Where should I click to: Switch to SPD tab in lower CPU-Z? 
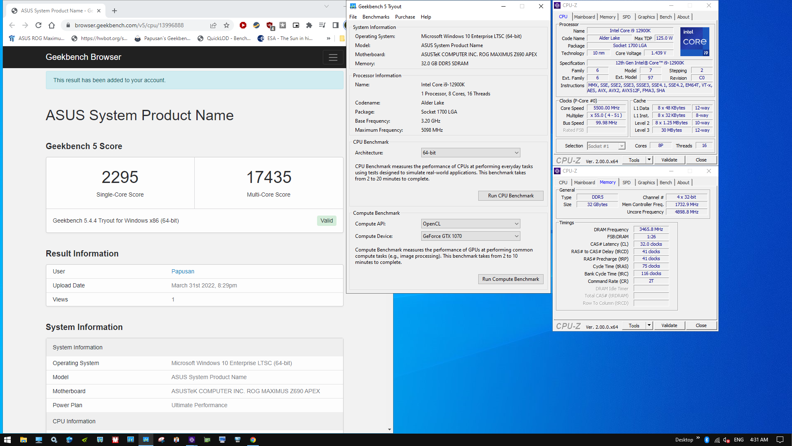coord(627,183)
